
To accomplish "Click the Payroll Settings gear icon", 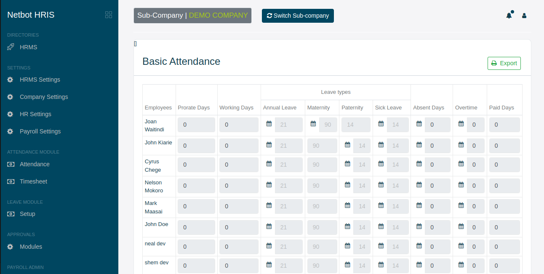I will pyautogui.click(x=10, y=131).
